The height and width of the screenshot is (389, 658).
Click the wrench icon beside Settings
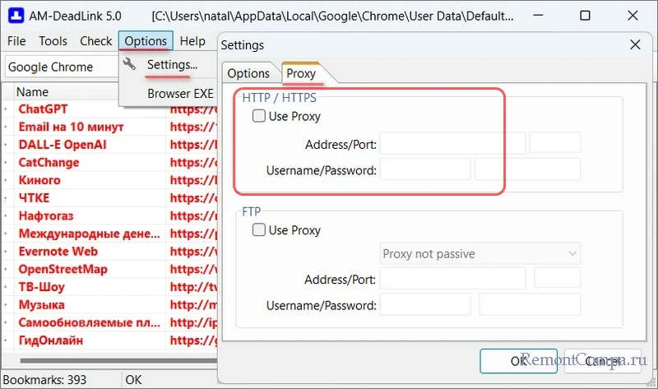click(129, 64)
